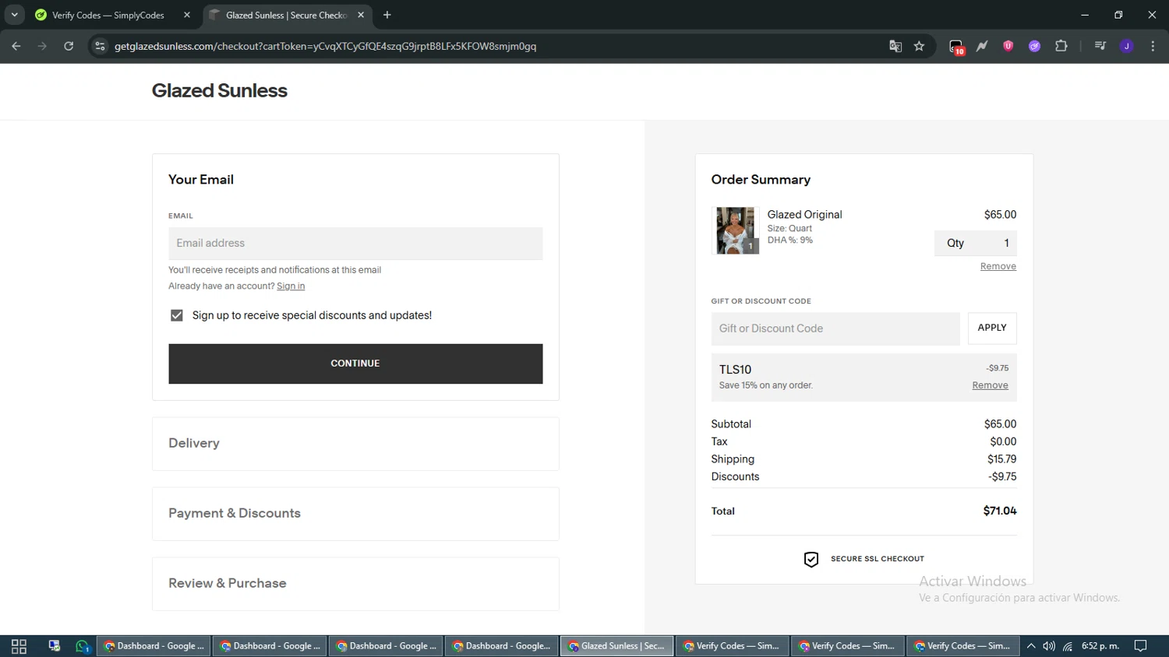Viewport: 1169px width, 657px height.
Task: Open the tab search dropdown arrow
Action: (14, 15)
